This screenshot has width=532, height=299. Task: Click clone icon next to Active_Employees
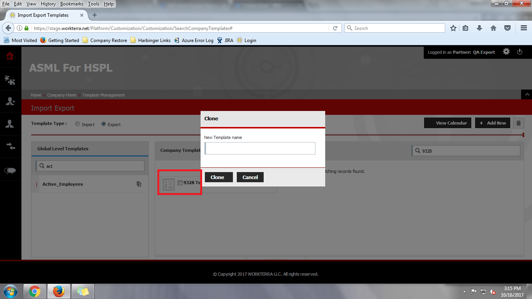[x=139, y=184]
